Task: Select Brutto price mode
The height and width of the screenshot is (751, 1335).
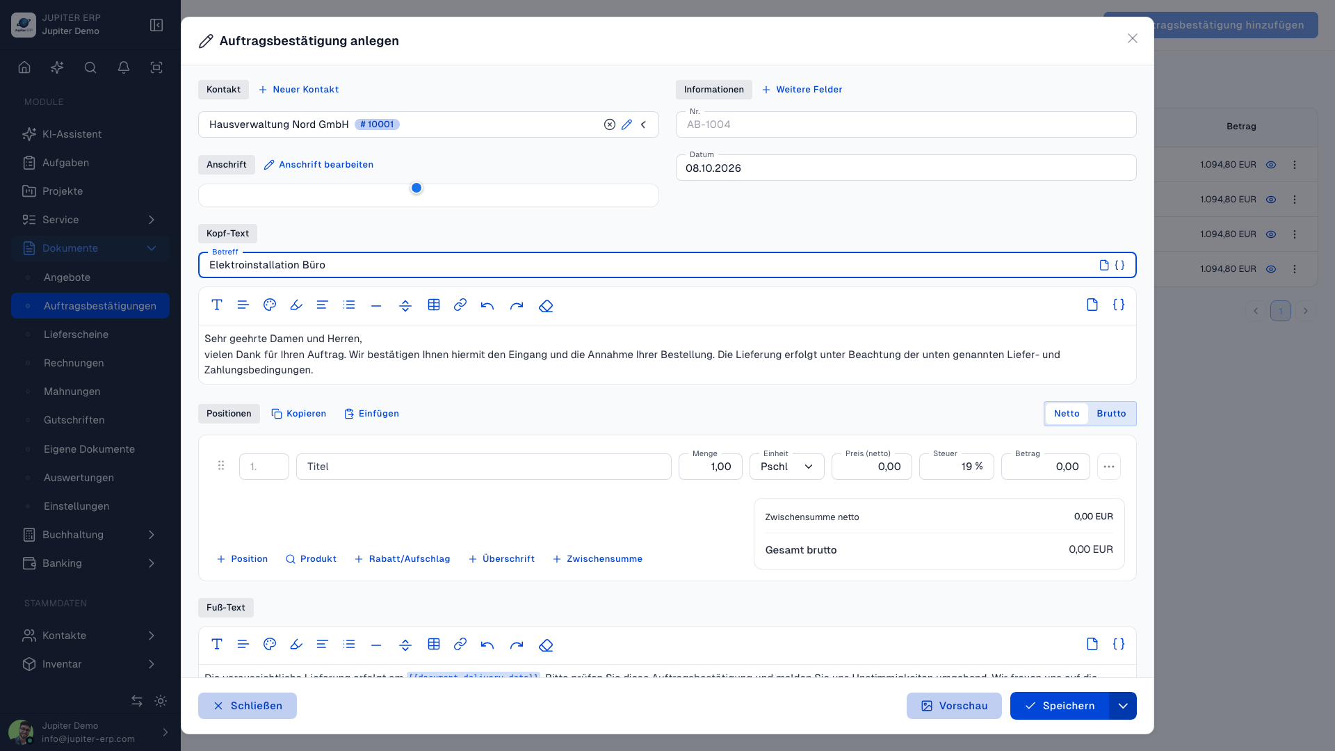Action: [1111, 414]
